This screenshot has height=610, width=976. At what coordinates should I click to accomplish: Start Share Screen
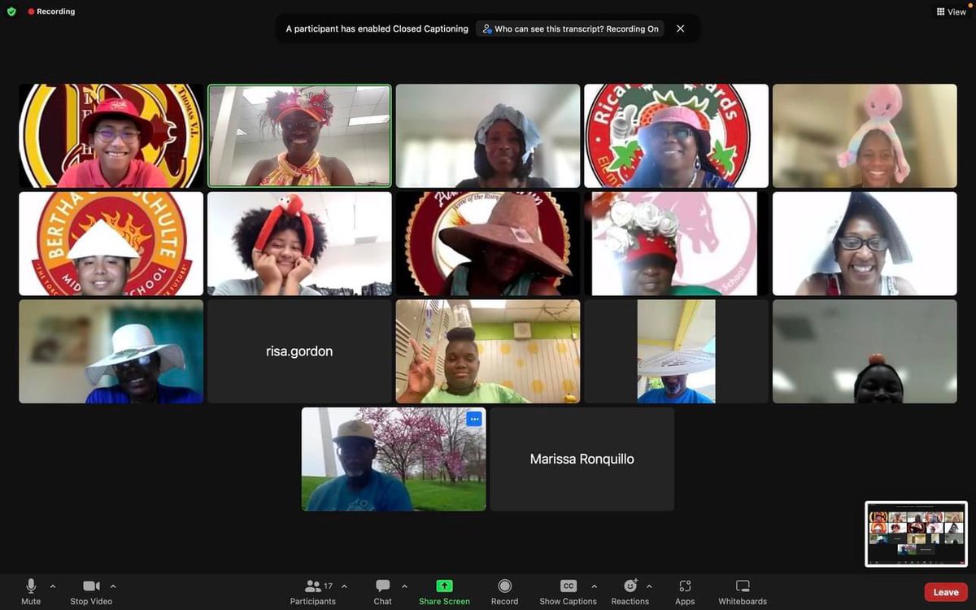(444, 591)
